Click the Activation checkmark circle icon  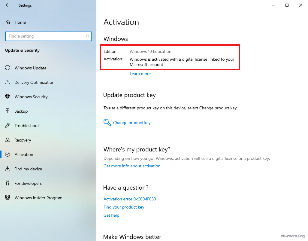coord(8,154)
